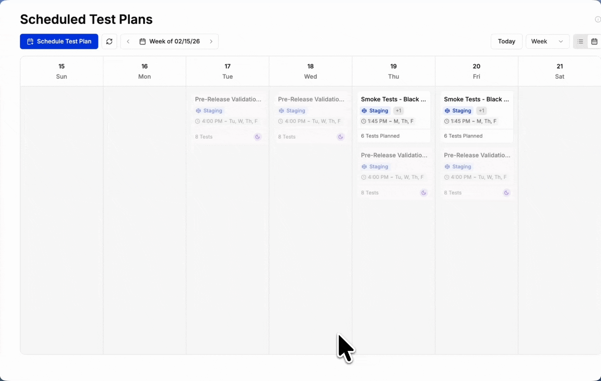Switch to calendar view
This screenshot has width=601, height=381.
[594, 41]
